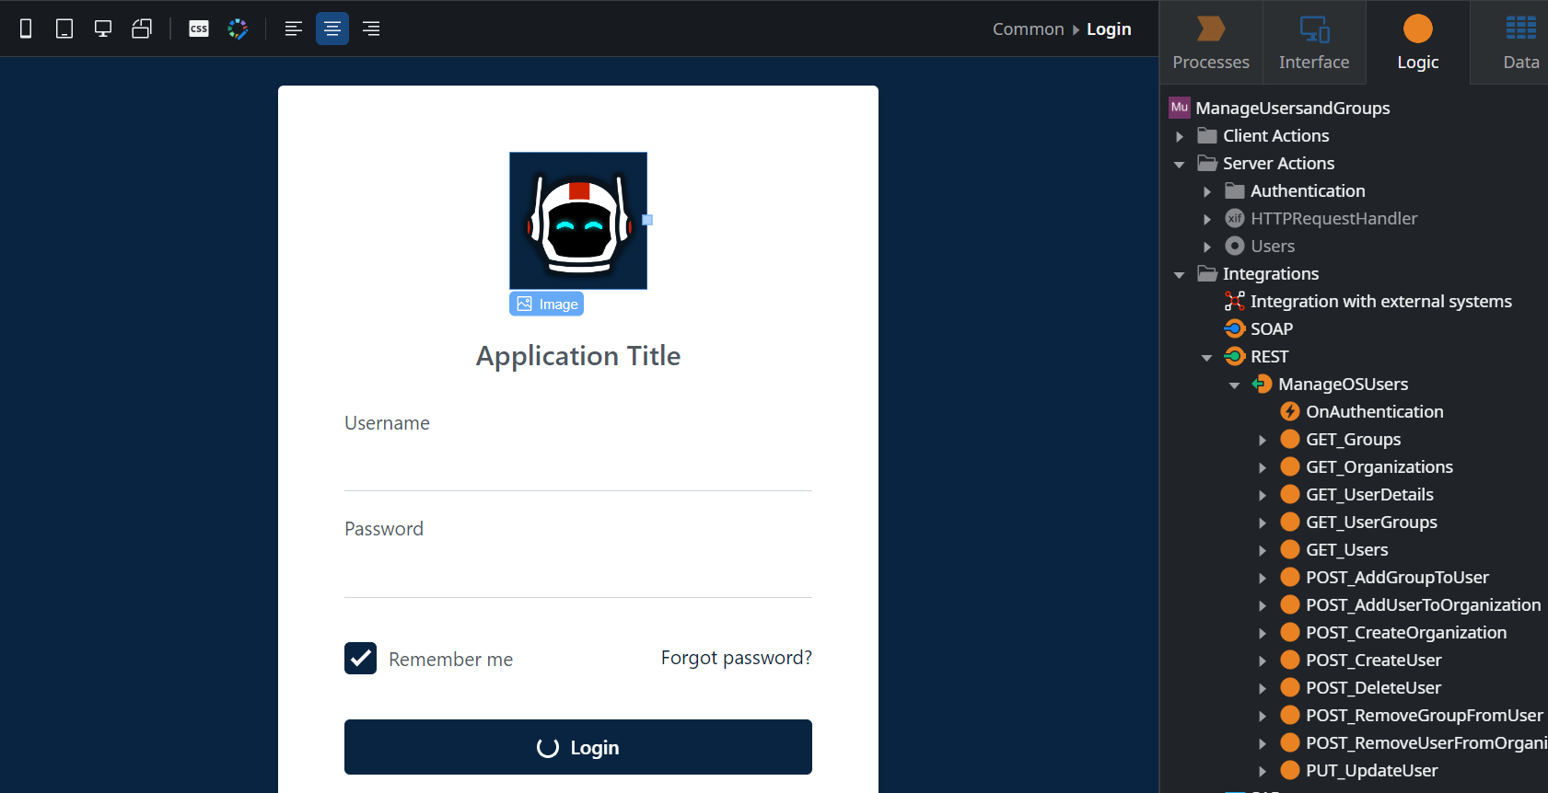Select the GET_UserDetails method
Image resolution: width=1548 pixels, height=793 pixels.
pos(1369,494)
